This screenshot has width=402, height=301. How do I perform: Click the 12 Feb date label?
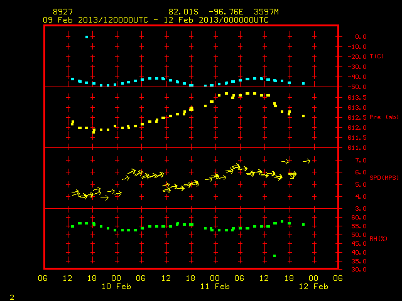pyautogui.click(x=313, y=287)
